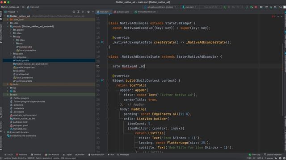Click the 2 spaces indent indicator

point(269,158)
